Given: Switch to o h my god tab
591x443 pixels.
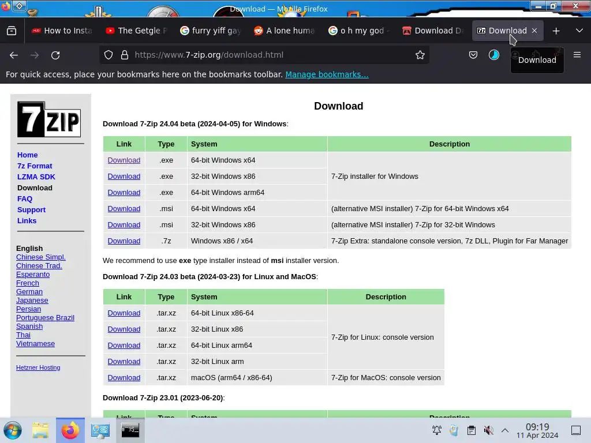Looking at the screenshot, I should point(360,31).
